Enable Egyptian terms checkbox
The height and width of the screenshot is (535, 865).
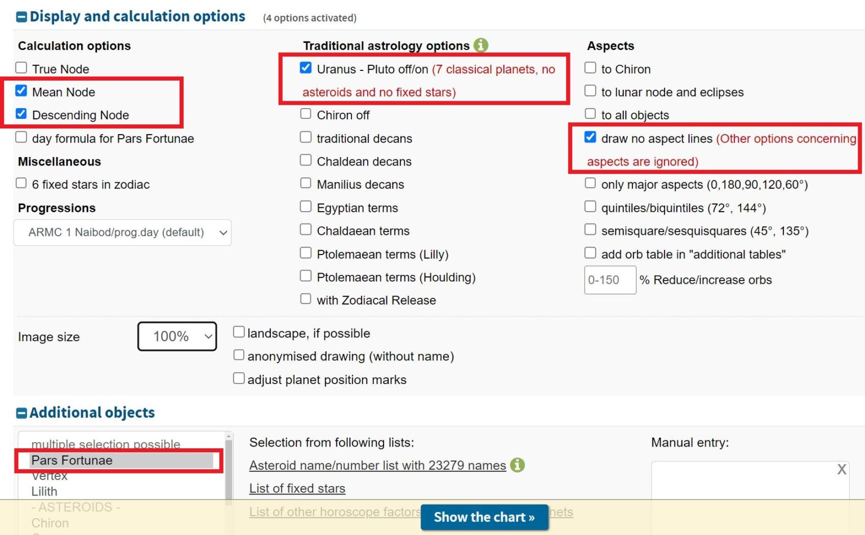[x=306, y=207]
